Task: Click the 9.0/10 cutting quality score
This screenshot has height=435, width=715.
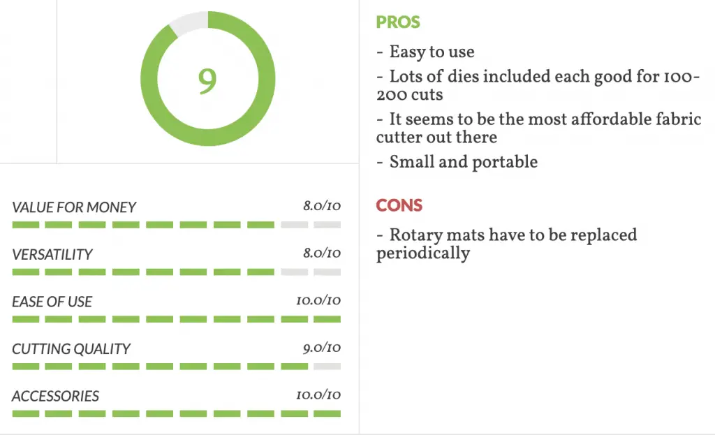Action: point(322,348)
